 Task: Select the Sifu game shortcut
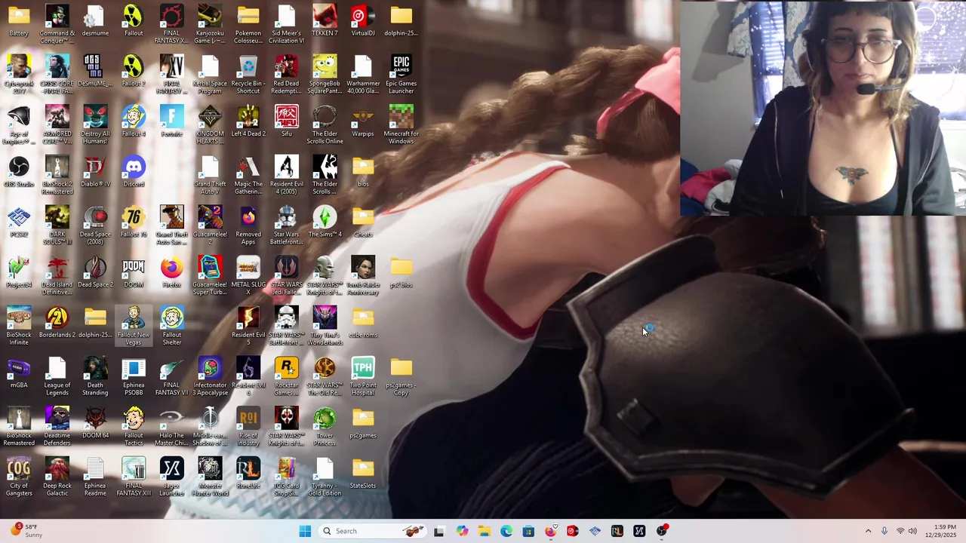pyautogui.click(x=287, y=121)
